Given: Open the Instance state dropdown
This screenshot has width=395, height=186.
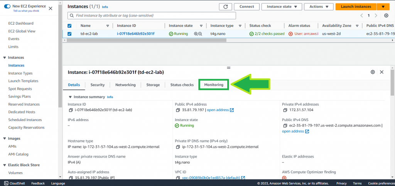Looking at the screenshot, I should coord(281,7).
